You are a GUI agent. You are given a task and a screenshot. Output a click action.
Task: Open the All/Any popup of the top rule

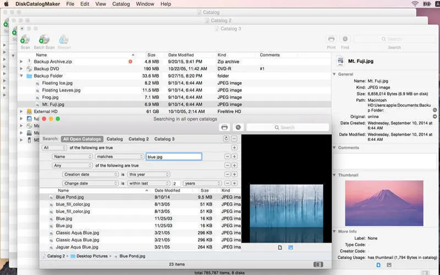click(54, 147)
